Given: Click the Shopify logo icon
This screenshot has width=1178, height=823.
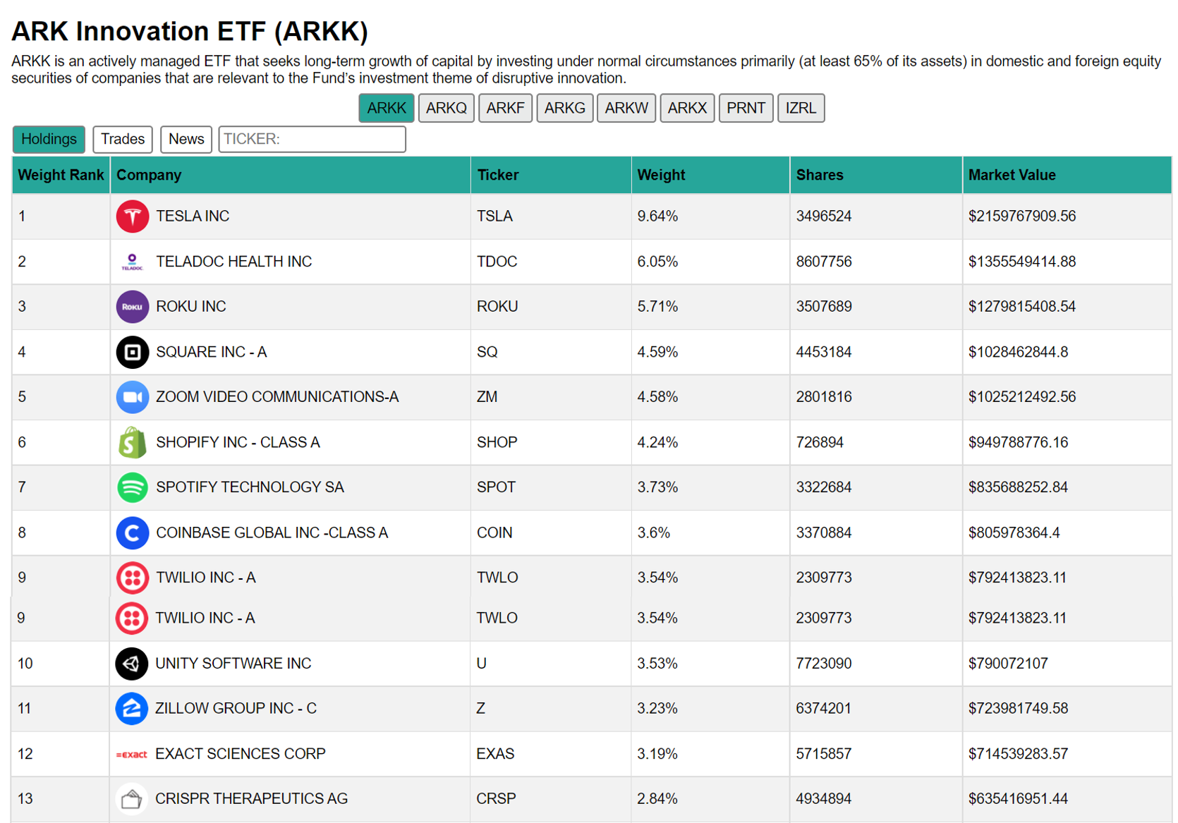Looking at the screenshot, I should 132,442.
